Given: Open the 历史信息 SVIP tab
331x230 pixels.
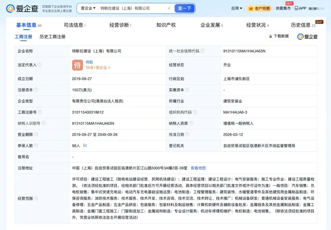Looking at the screenshot, I should (303, 25).
